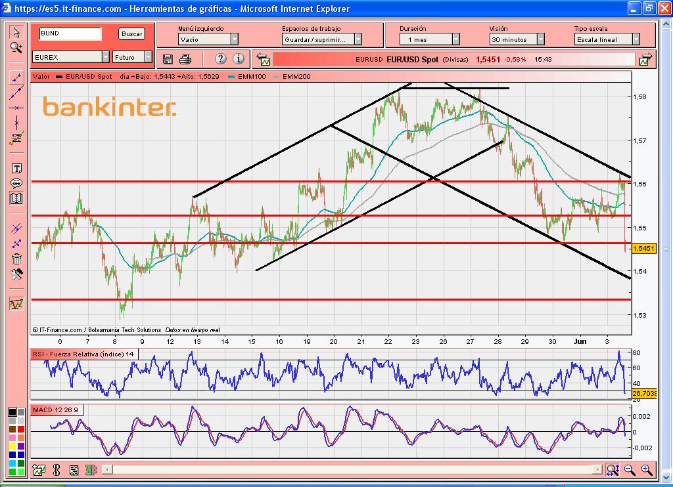
Task: Click the EMM200 legend label
Action: (x=296, y=77)
